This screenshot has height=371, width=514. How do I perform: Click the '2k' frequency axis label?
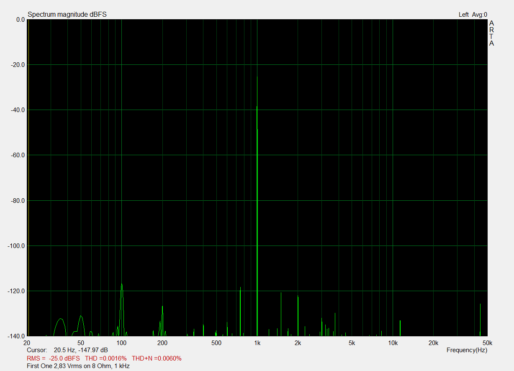click(x=298, y=343)
